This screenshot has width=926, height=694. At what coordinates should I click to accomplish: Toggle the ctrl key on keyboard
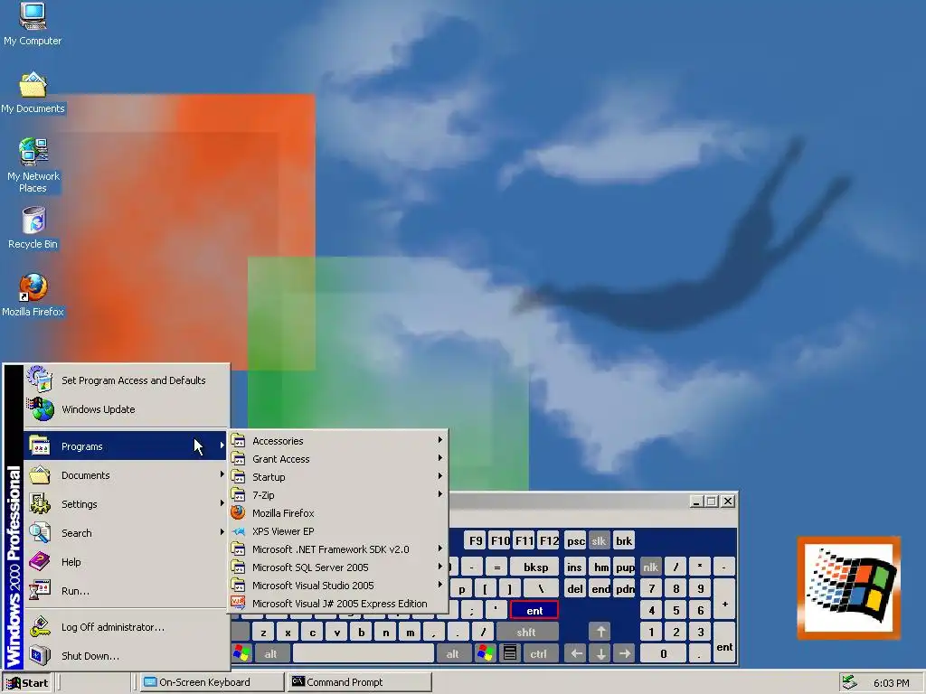tap(538, 653)
